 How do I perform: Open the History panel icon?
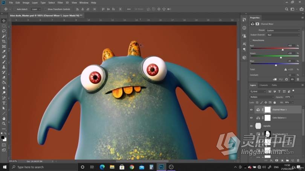[244, 20]
